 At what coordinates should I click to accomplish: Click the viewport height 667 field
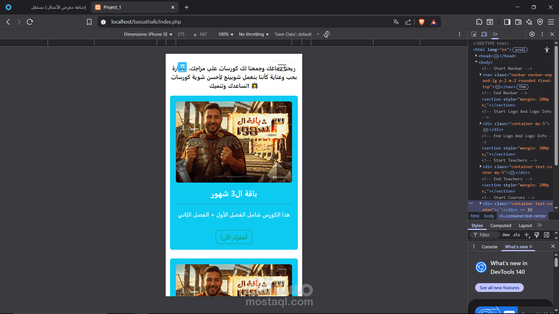click(204, 34)
